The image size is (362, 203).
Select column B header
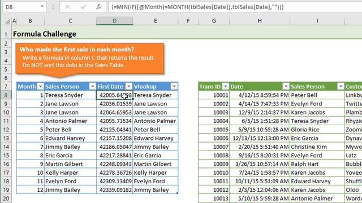pos(30,21)
